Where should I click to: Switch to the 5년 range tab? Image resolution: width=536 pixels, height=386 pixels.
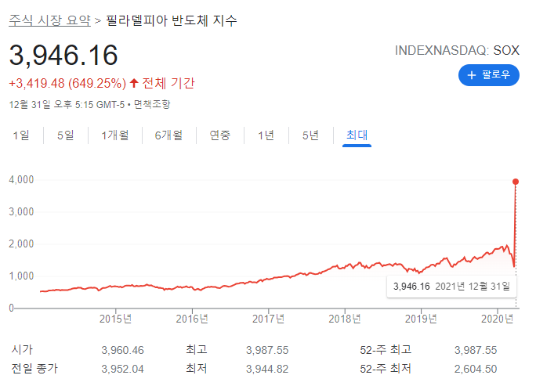click(x=311, y=135)
